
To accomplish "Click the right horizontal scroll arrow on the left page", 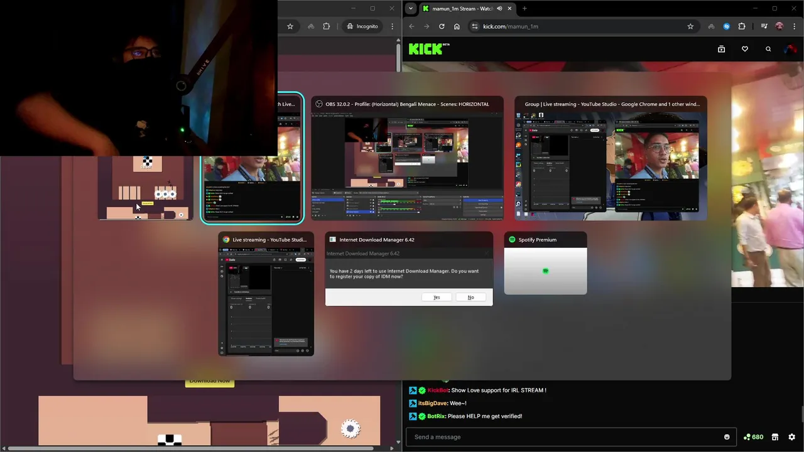I will (x=391, y=448).
